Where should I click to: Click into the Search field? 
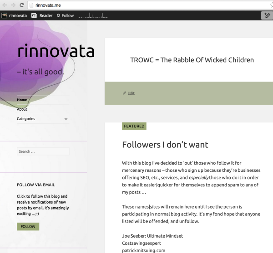coord(43,151)
